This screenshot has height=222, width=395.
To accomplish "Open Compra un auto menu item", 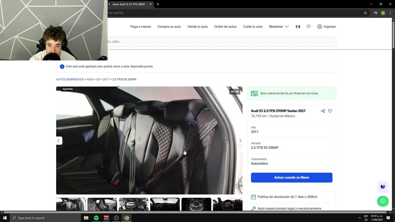I will 169,27.
